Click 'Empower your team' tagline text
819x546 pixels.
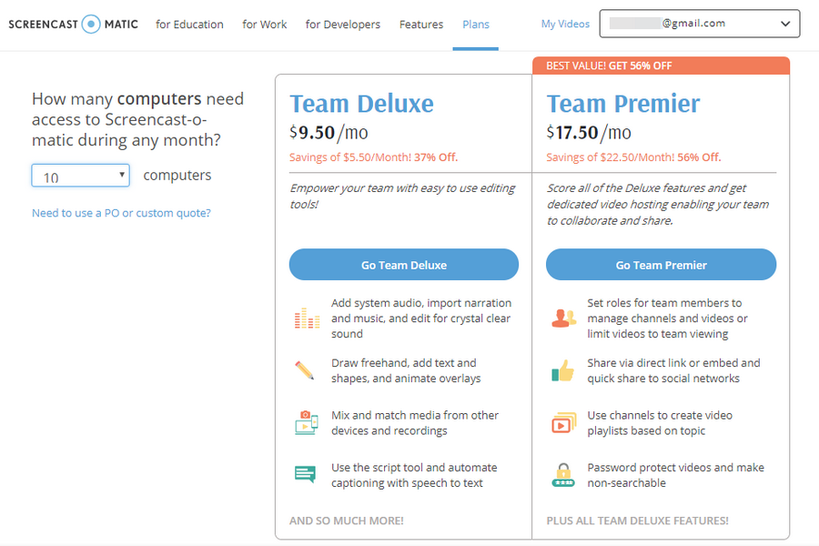click(x=402, y=196)
